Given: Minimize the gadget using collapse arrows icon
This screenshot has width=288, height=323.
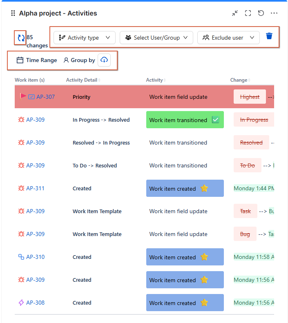Looking at the screenshot, I should [x=235, y=13].
